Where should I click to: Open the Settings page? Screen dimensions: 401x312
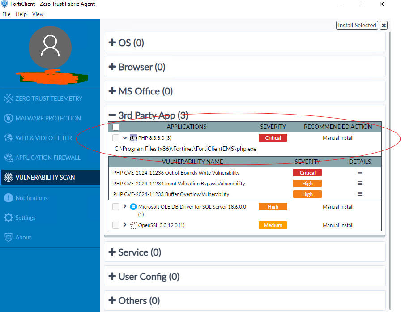(50, 218)
